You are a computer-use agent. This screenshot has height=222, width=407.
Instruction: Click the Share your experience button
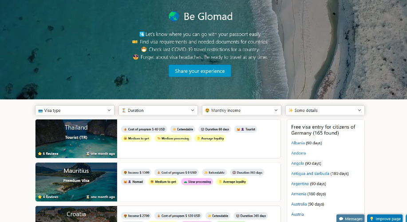pos(200,71)
